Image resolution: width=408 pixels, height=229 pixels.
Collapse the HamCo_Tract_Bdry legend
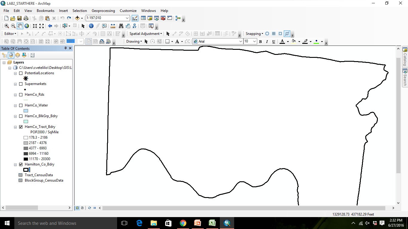point(15,127)
